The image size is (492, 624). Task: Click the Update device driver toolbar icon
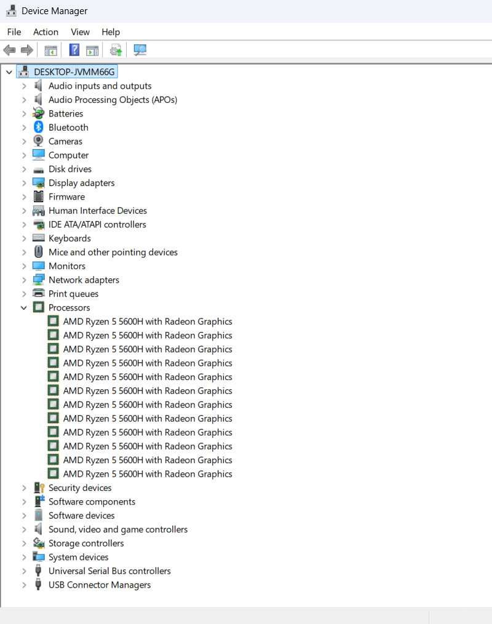[116, 50]
